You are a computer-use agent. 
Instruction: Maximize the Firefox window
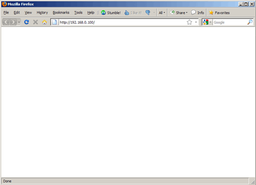(x=246, y=4)
